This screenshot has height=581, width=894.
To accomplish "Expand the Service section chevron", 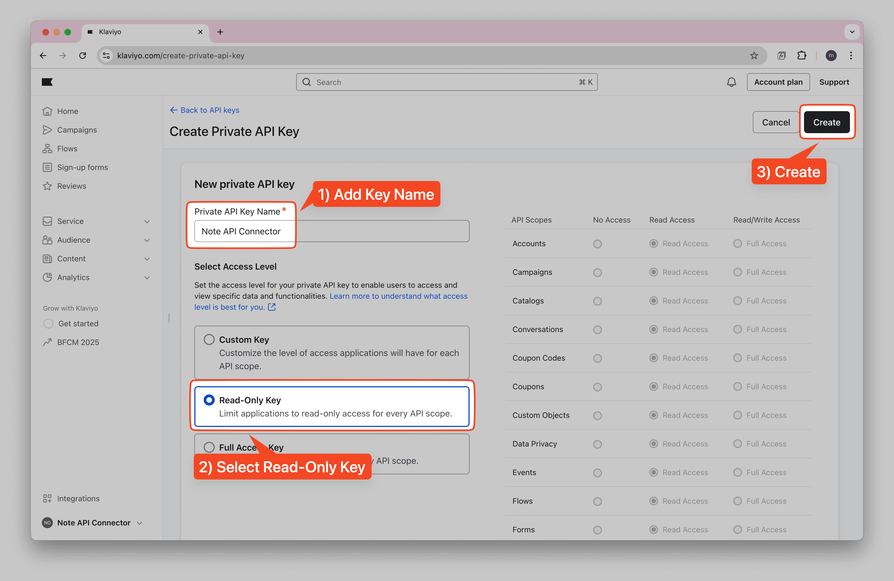I will tap(147, 221).
